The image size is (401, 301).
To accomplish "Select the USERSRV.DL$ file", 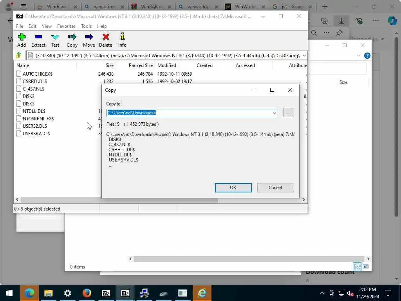I will (x=36, y=133).
